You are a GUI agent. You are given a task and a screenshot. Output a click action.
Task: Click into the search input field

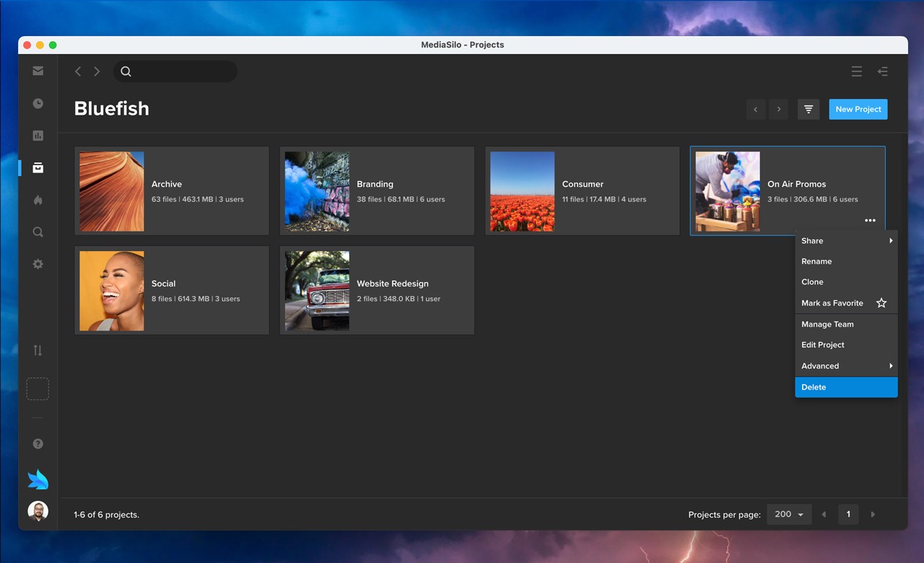coord(175,71)
